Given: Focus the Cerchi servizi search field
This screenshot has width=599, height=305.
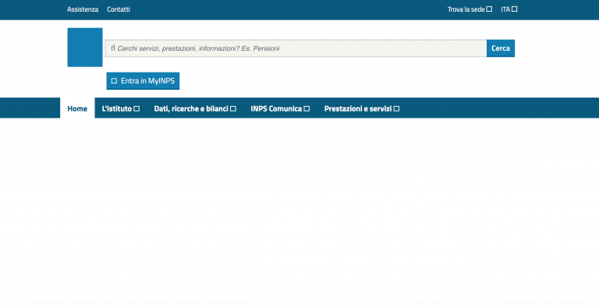Looking at the screenshot, I should pos(296,48).
